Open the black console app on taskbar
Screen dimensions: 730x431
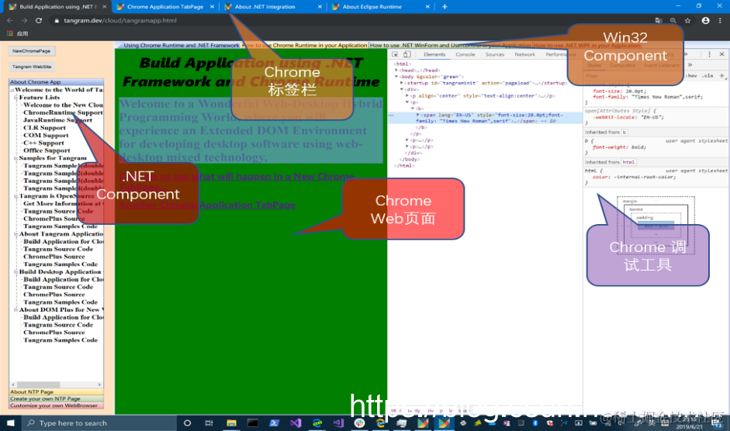[x=253, y=423]
